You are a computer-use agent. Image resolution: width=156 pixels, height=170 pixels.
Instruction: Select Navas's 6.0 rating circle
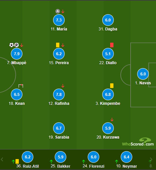[x=143, y=74]
